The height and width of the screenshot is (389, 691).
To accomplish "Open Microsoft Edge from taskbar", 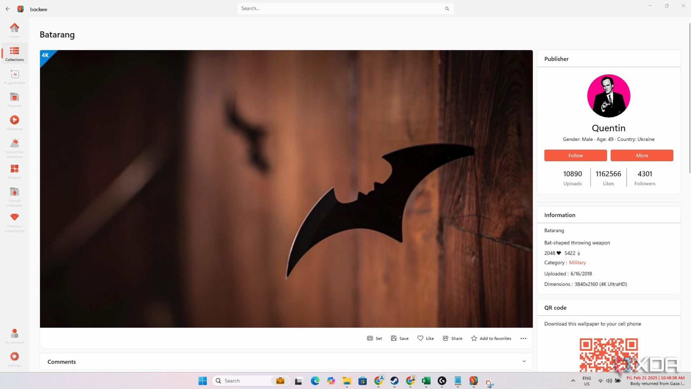I will [x=315, y=381].
